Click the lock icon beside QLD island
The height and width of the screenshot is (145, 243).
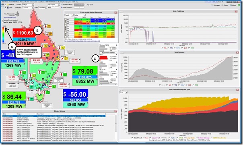(116, 55)
